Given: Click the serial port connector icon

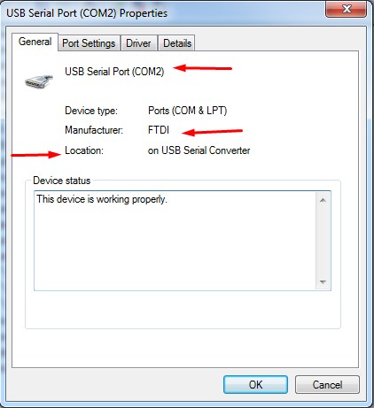Looking at the screenshot, I should 39,81.
